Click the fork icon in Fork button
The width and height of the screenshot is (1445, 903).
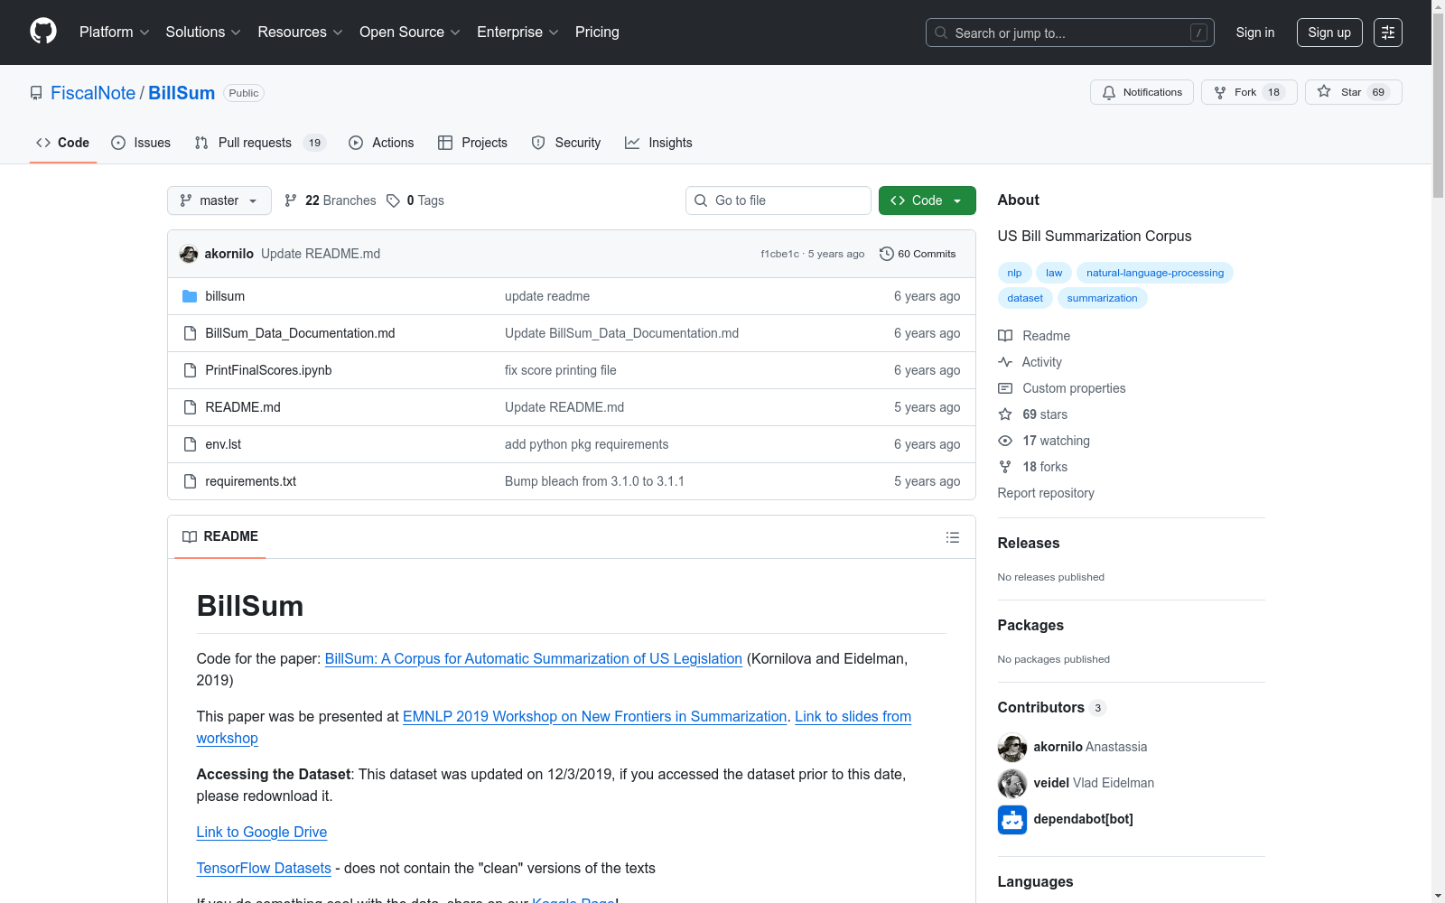click(x=1220, y=92)
